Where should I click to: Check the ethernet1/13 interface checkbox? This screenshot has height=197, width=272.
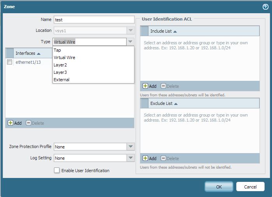click(x=10, y=62)
